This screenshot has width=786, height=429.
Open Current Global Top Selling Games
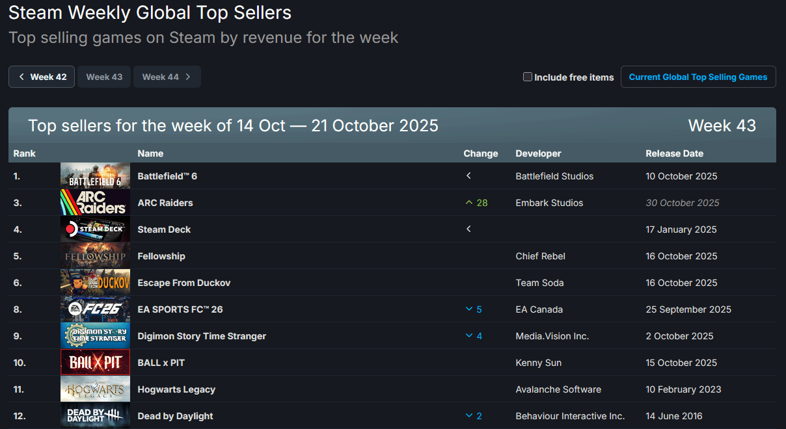coord(698,77)
